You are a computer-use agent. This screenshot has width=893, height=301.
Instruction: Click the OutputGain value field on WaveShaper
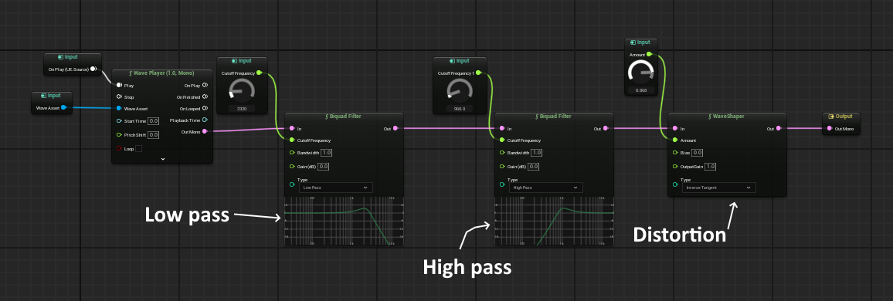[710, 167]
